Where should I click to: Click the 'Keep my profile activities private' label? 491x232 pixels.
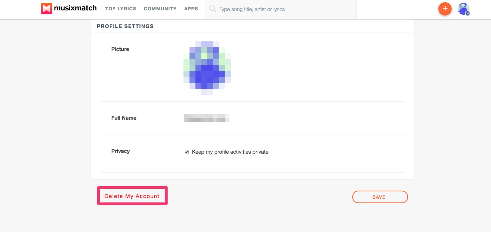point(230,152)
